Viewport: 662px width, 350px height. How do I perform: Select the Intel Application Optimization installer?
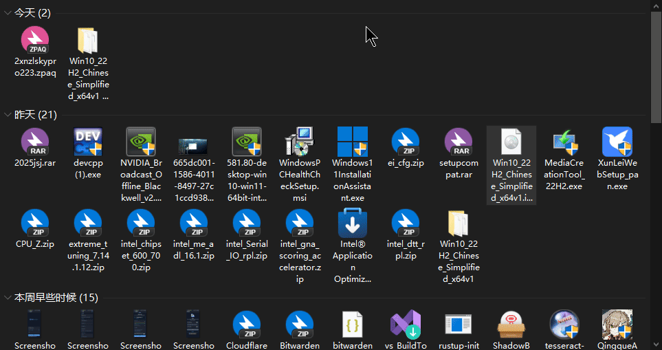point(352,224)
